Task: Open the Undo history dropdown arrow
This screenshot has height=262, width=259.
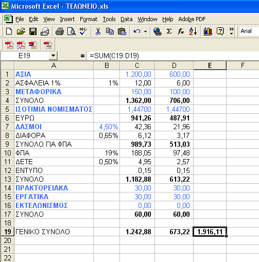Action: tap(145, 31)
